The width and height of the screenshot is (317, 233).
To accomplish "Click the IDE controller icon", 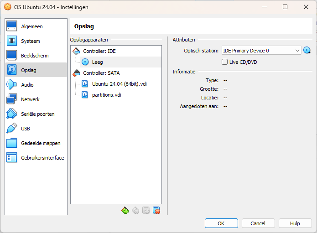I will (76, 51).
